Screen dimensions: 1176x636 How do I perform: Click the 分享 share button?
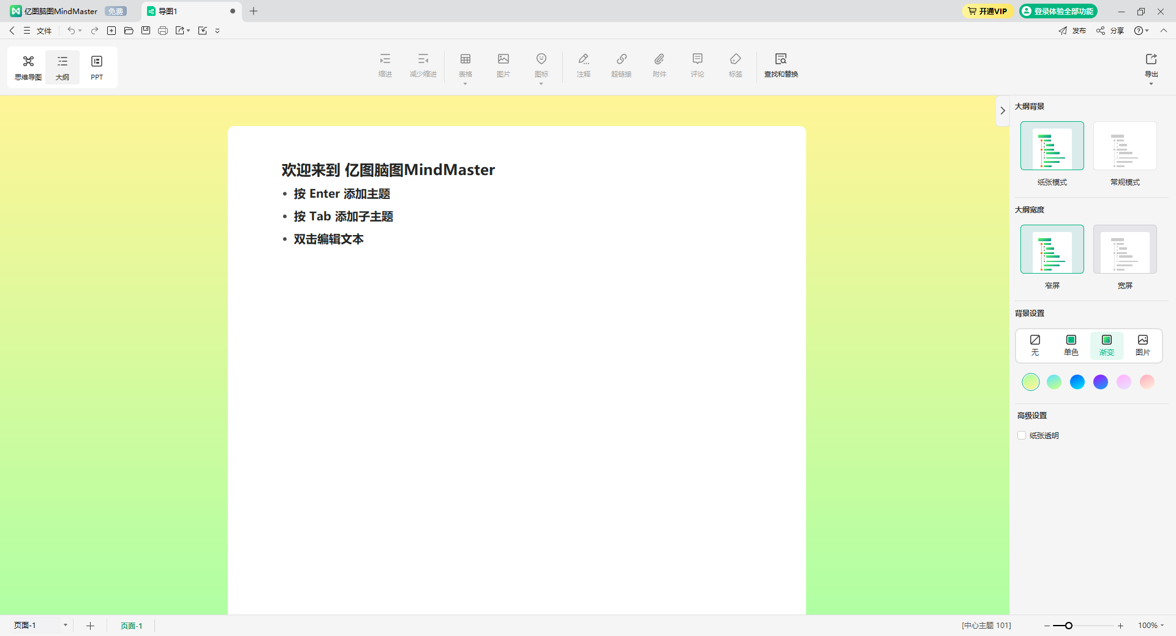1110,31
